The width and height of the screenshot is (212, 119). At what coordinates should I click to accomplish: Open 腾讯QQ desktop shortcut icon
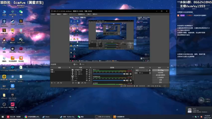click(x=4, y=40)
